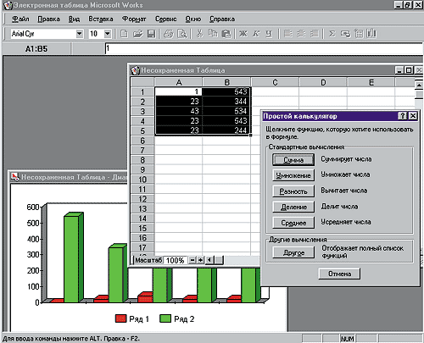Screen dimensions: 424x343
Task: Select column C header
Action: tap(275, 82)
